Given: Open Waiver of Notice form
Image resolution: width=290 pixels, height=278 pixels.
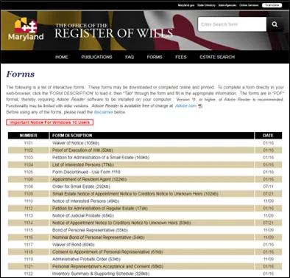Looking at the screenshot, I should click(x=76, y=143).
